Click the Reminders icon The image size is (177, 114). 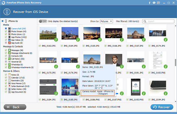pyautogui.click(x=9, y=80)
